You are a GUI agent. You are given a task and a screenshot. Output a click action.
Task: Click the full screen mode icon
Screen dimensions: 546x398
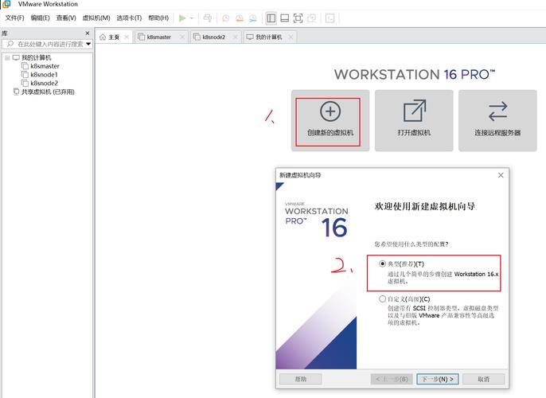[298, 18]
